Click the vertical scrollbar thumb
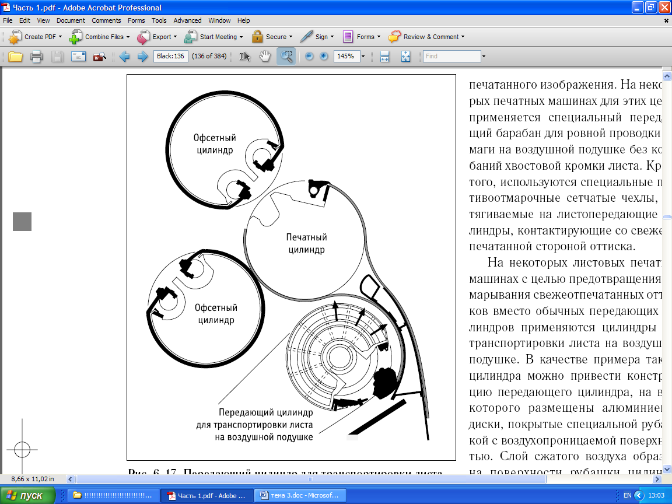Image resolution: width=672 pixels, height=504 pixels. tap(667, 218)
